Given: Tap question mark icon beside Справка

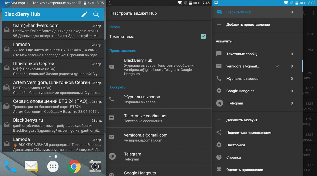Looking at the screenshot, I should [x=219, y=157].
